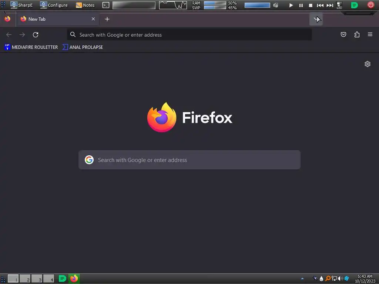Adjust the blue volume slider in the top bar
This screenshot has width=379, height=284.
pos(257,5)
